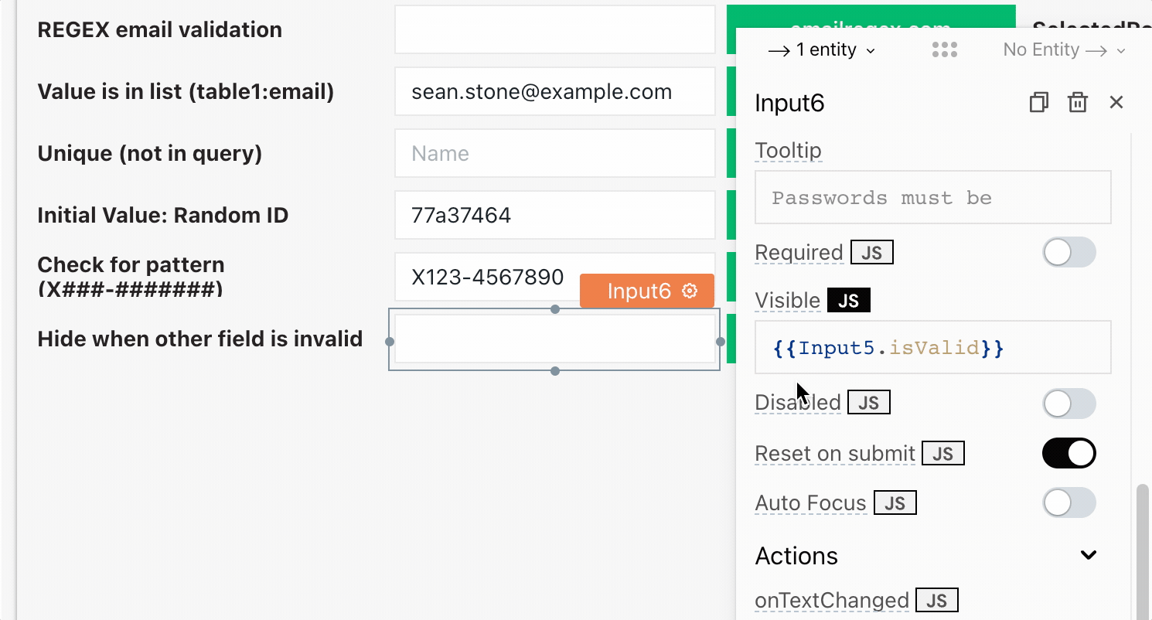Screen dimensions: 1152x620
Task: Click the JS button beside Reset on submit
Action: pos(942,454)
